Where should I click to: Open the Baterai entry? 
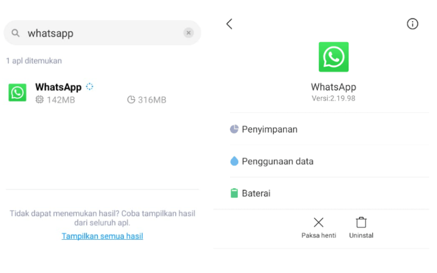[x=329, y=193]
